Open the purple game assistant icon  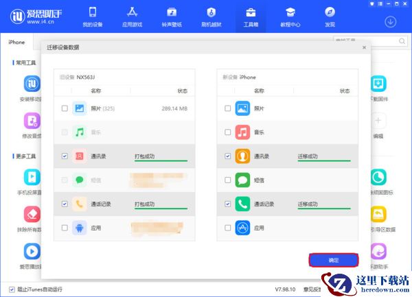pos(378,251)
